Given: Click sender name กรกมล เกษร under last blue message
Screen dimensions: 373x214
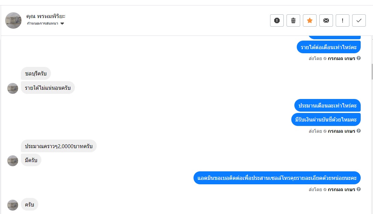Looking at the screenshot, I should click(x=341, y=189).
